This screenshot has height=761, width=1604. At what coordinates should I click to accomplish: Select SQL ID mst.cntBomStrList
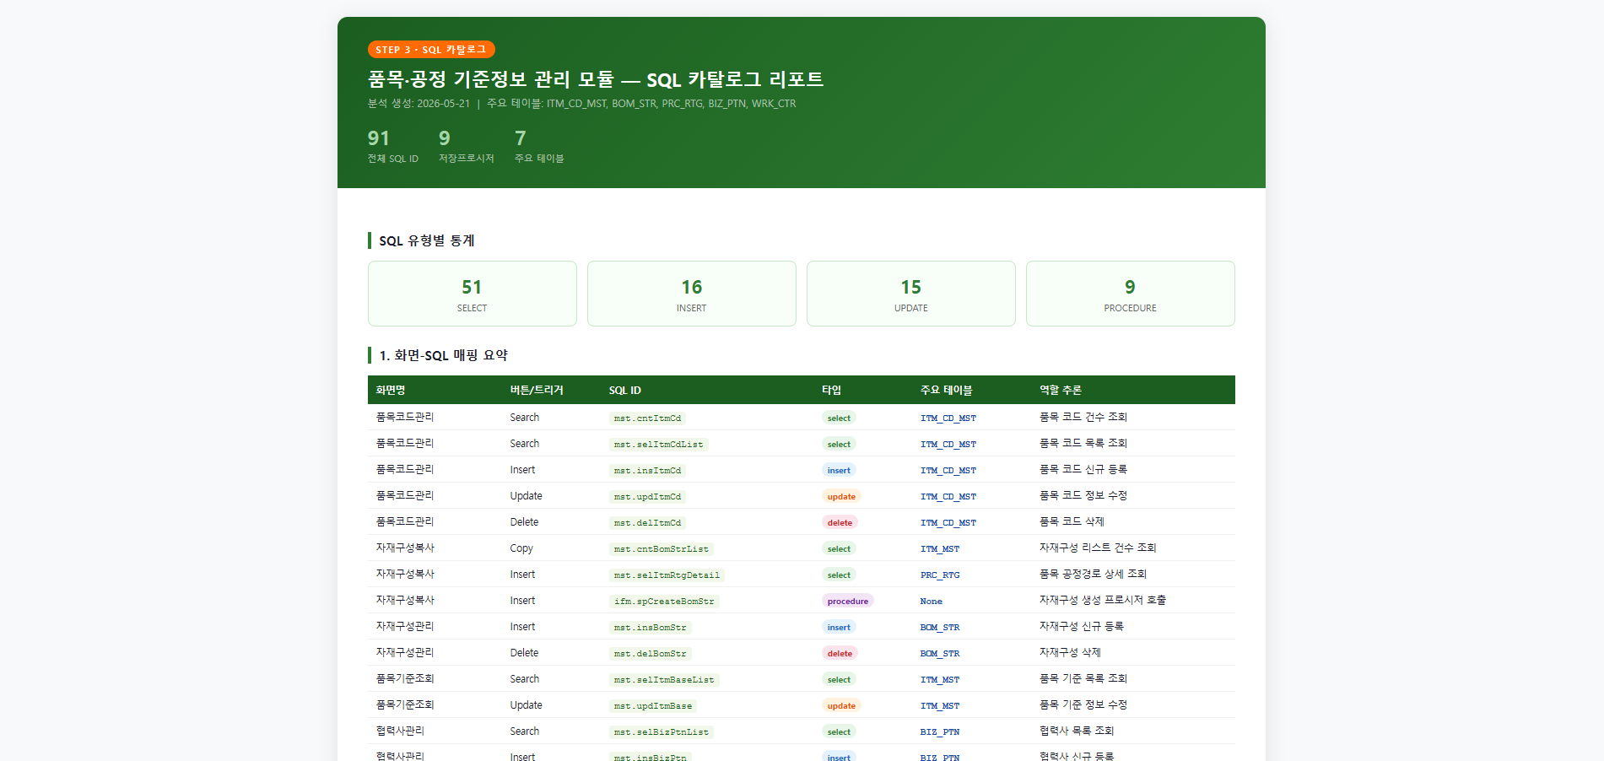662,549
